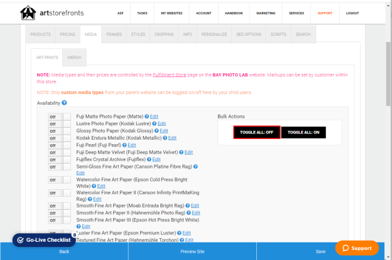Select the Art Prints sub-tab
The width and height of the screenshot is (392, 260).
click(47, 58)
